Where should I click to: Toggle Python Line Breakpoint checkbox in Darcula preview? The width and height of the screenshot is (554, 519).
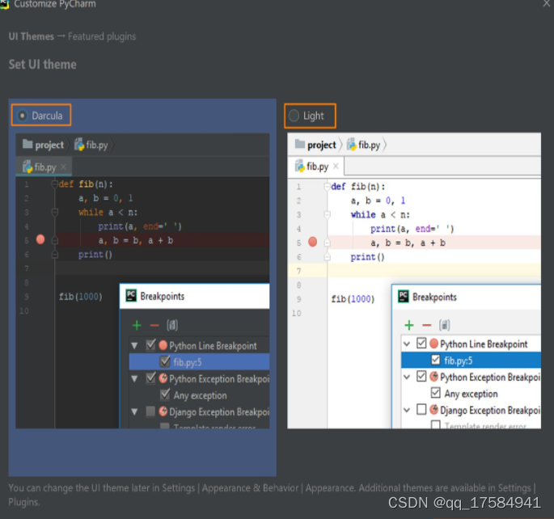click(x=151, y=345)
